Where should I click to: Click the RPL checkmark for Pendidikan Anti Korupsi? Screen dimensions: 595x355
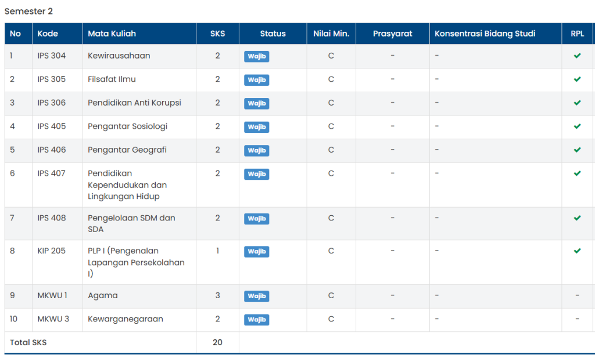577,103
